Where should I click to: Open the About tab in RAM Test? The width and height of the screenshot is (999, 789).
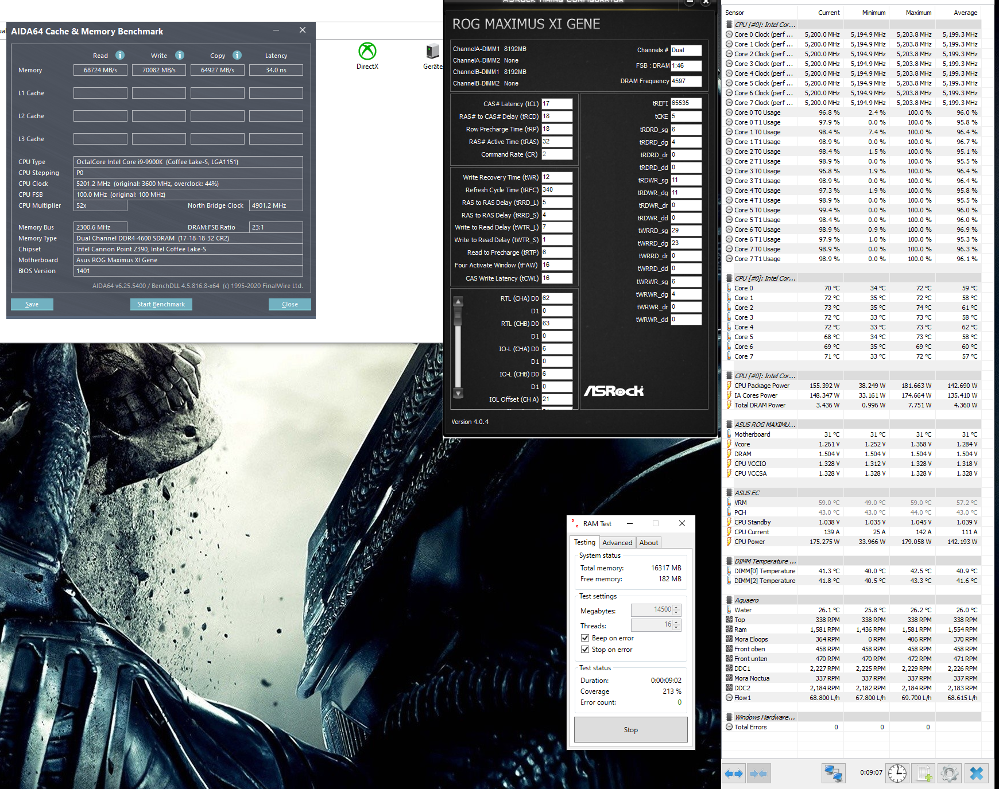coord(649,543)
